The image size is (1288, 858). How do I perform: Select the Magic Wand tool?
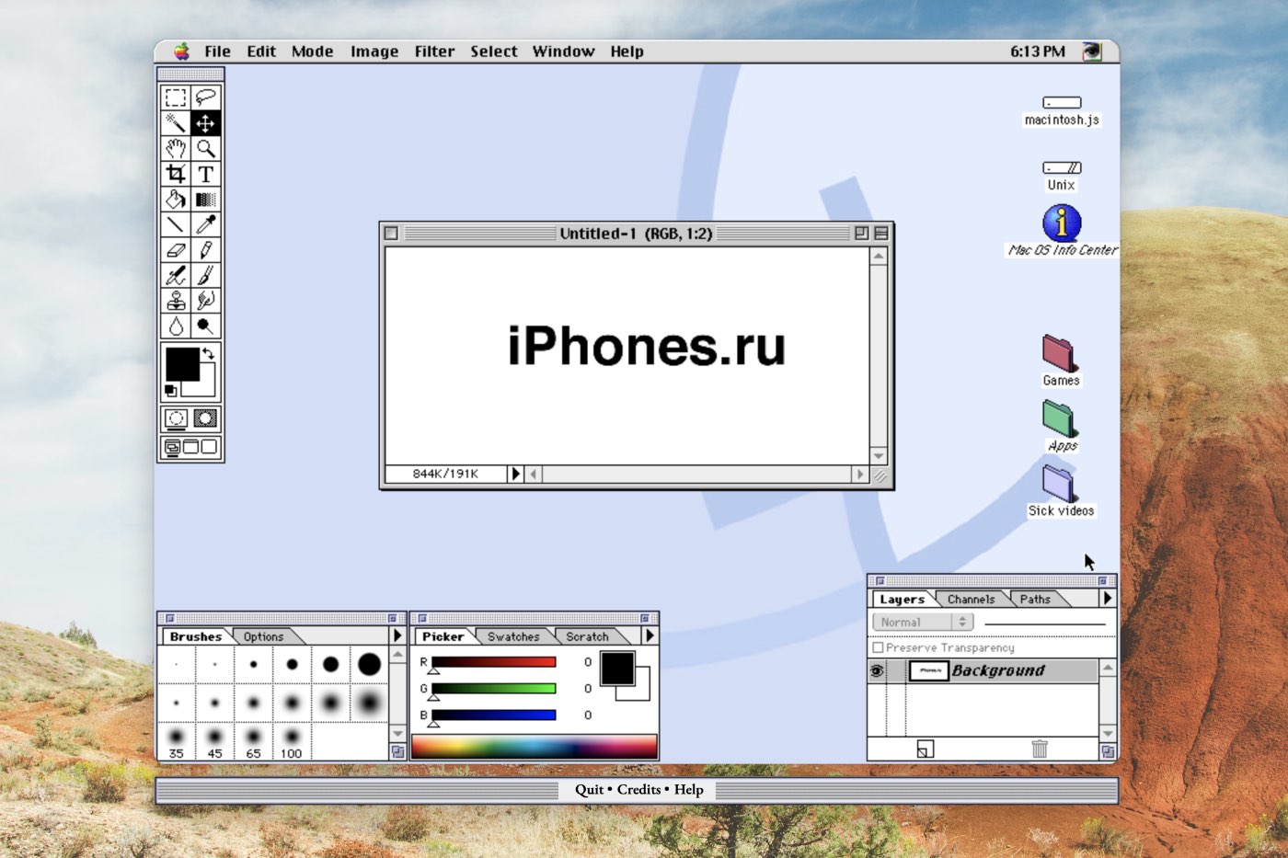coord(176,123)
